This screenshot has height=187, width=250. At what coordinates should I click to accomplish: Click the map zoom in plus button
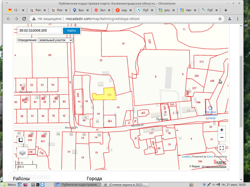click(x=222, y=130)
